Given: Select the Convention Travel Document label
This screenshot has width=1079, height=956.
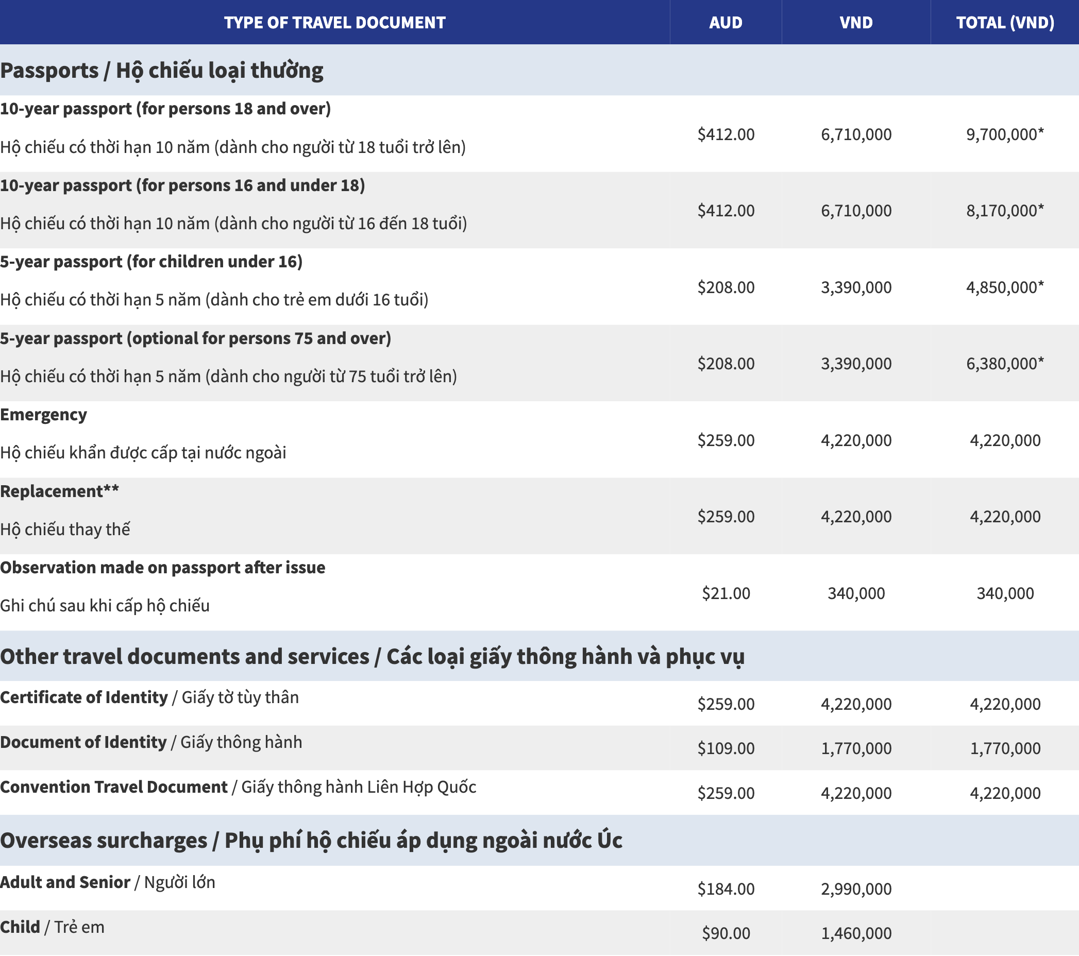Looking at the screenshot, I should [113, 787].
